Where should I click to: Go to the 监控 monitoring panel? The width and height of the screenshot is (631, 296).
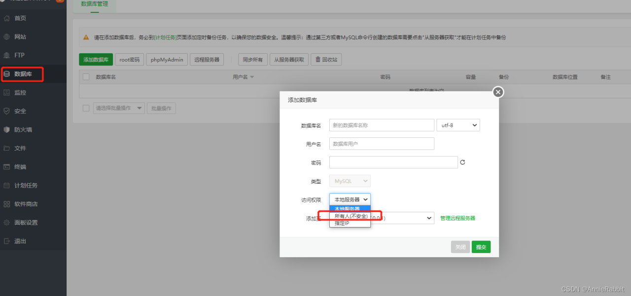[21, 92]
